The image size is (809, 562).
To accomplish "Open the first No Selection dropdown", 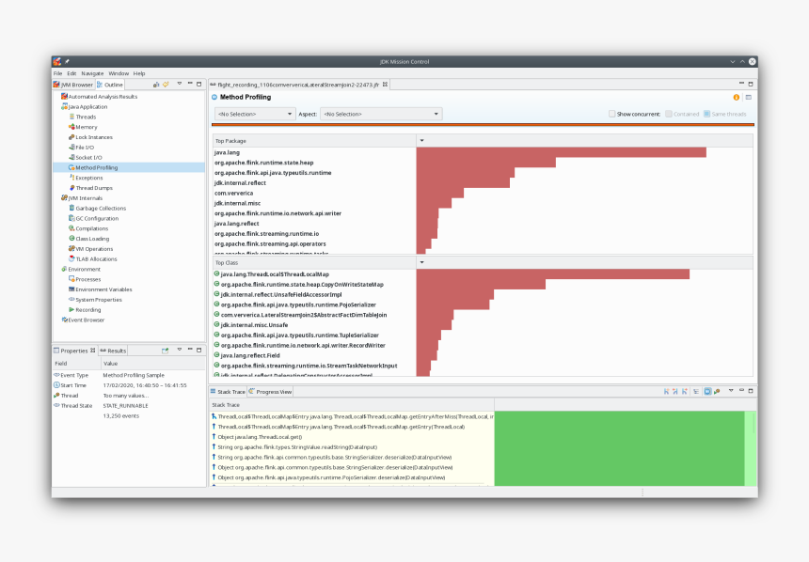I will tap(254, 114).
